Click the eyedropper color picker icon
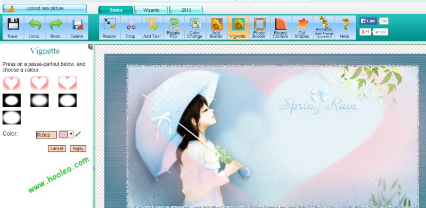 tap(78, 134)
